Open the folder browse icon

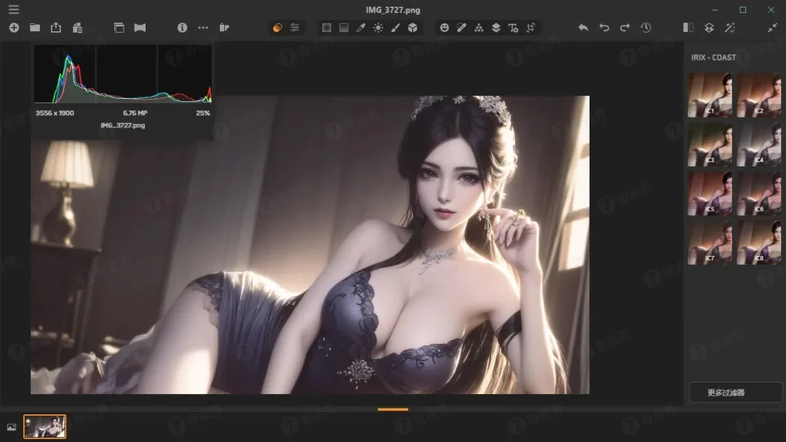click(35, 28)
